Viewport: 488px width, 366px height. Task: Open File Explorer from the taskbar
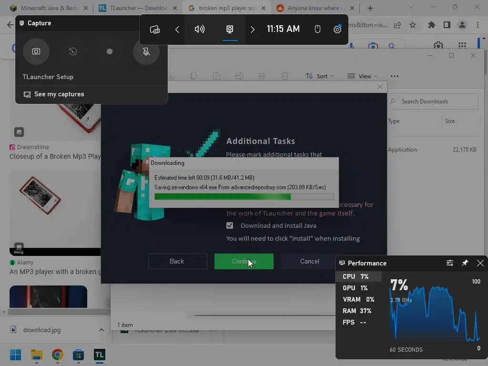click(x=37, y=355)
